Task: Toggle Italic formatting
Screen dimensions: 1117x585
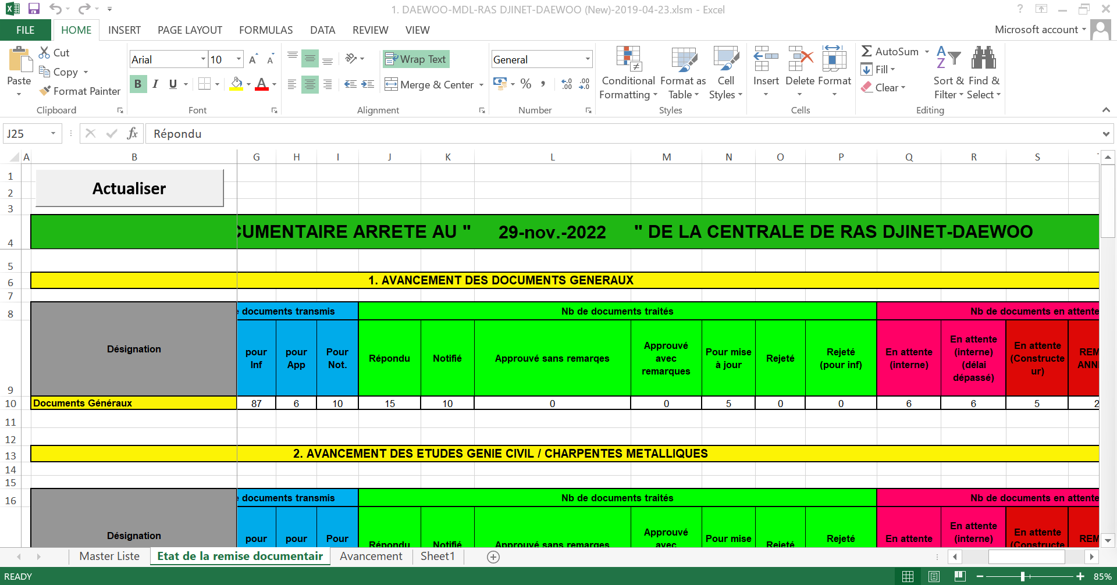Action: point(155,84)
